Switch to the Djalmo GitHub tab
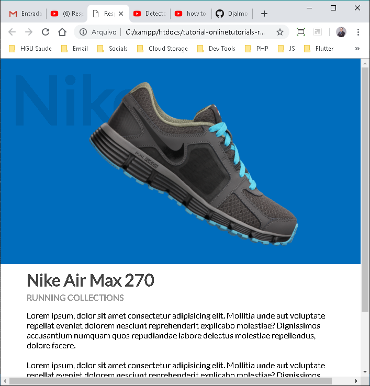 coord(232,14)
